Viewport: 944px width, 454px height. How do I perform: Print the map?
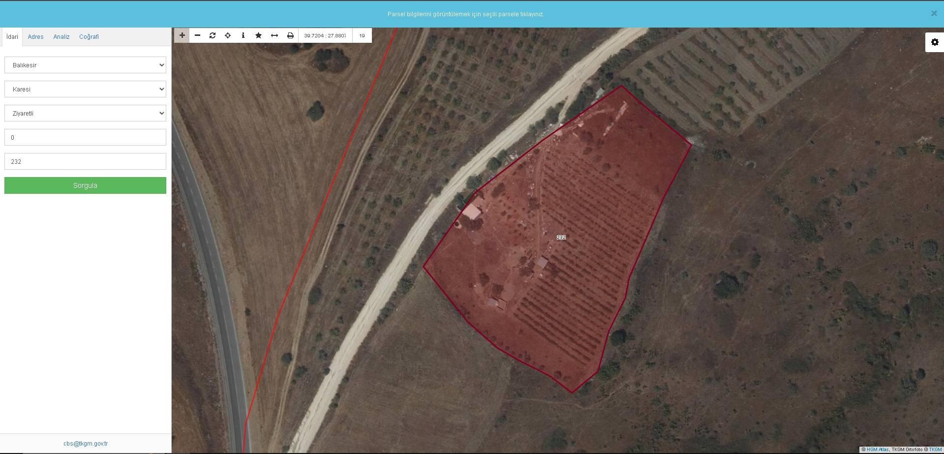click(x=290, y=35)
